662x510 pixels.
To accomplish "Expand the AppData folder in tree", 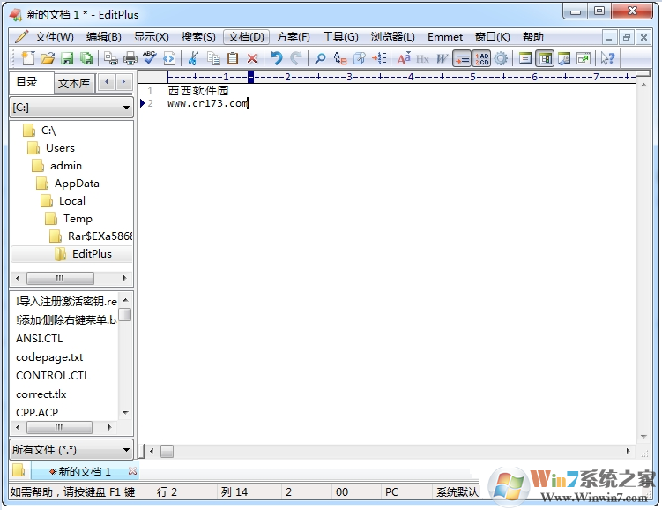I will point(76,184).
